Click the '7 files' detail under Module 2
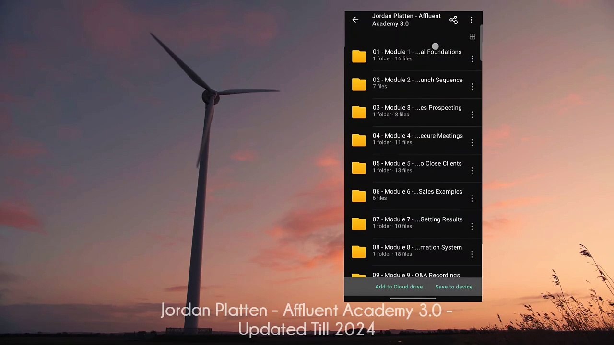 [380, 87]
